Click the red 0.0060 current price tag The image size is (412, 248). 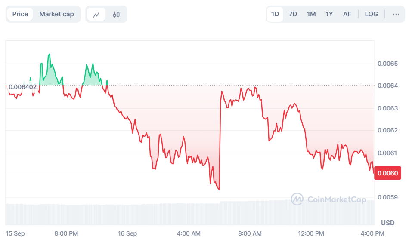[388, 173]
